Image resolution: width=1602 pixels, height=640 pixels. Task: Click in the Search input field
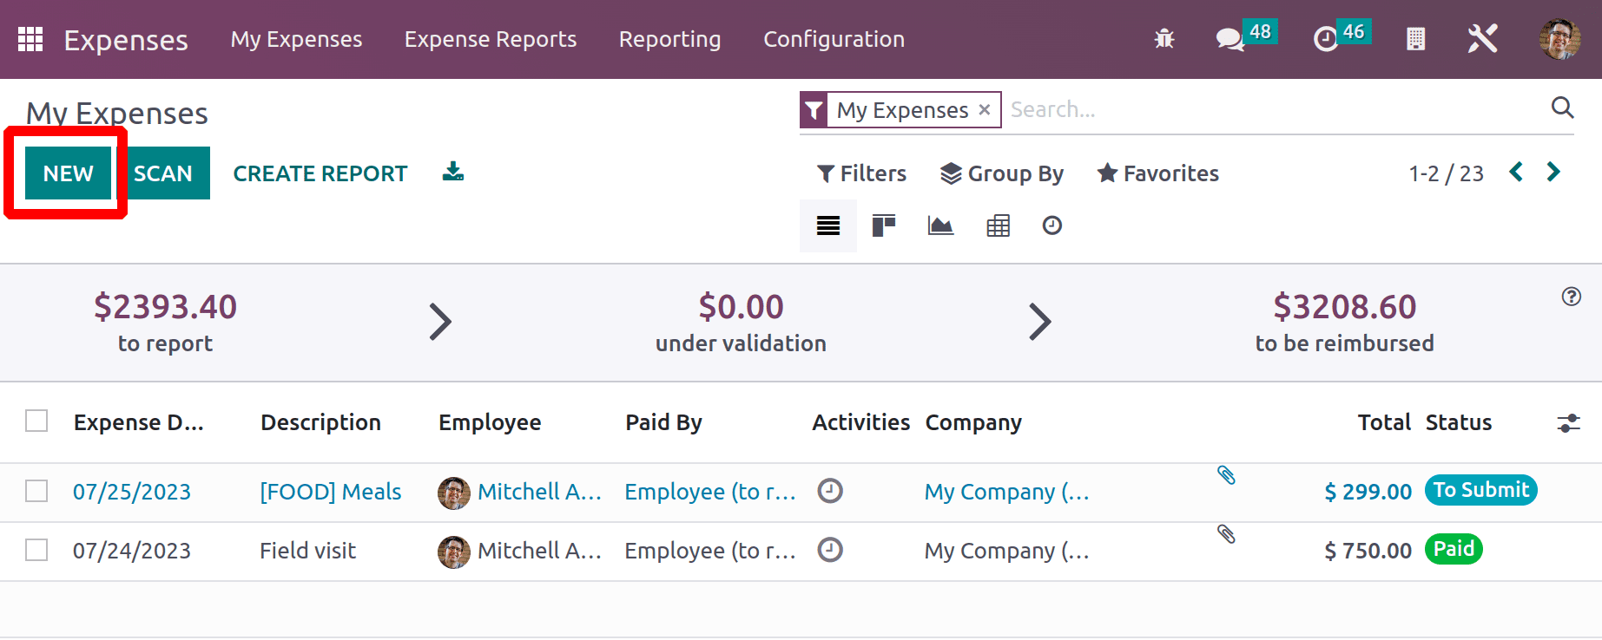click(1276, 109)
